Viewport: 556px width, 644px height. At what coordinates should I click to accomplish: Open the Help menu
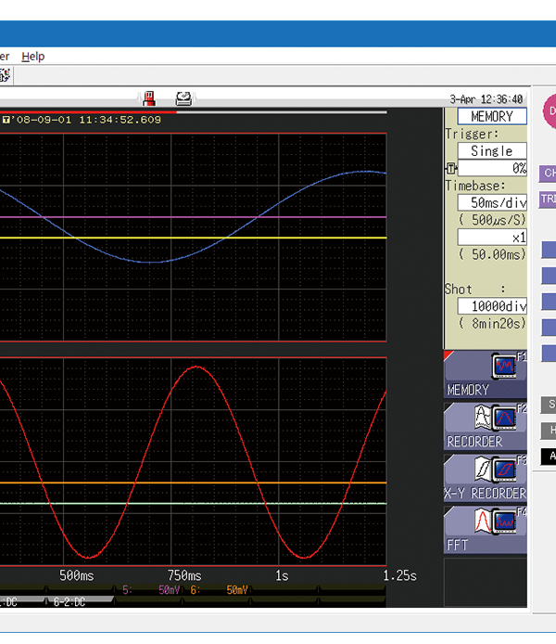(32, 57)
